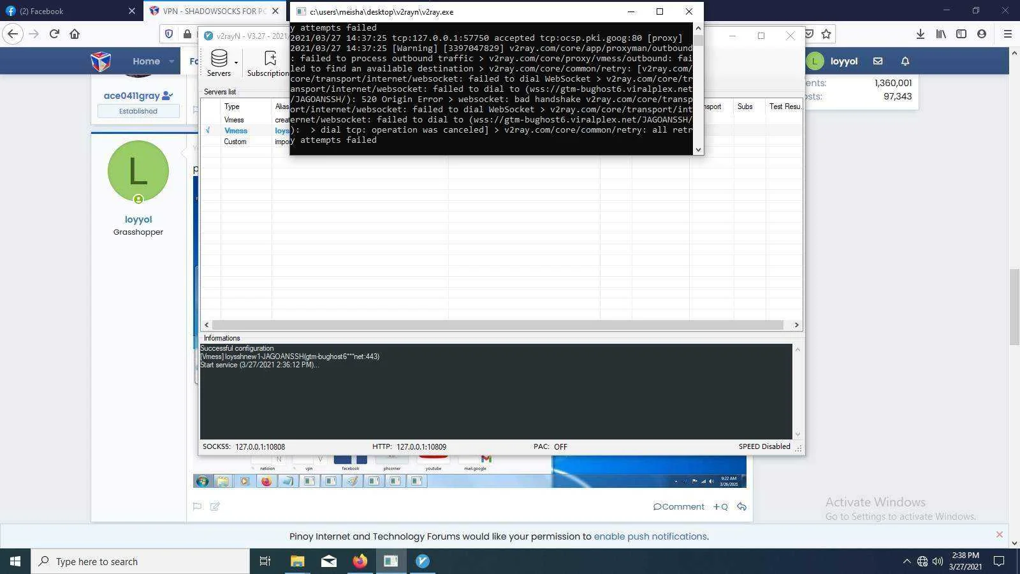Open the Firefox account icon
1020x574 pixels.
click(982, 34)
